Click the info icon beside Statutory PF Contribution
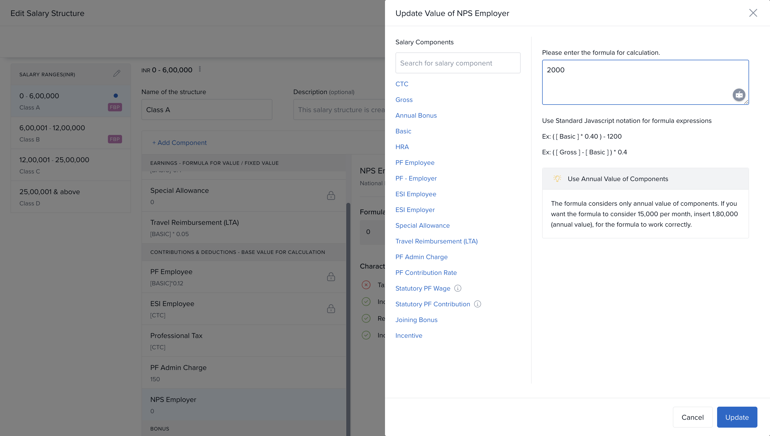The width and height of the screenshot is (770, 436). tap(478, 304)
